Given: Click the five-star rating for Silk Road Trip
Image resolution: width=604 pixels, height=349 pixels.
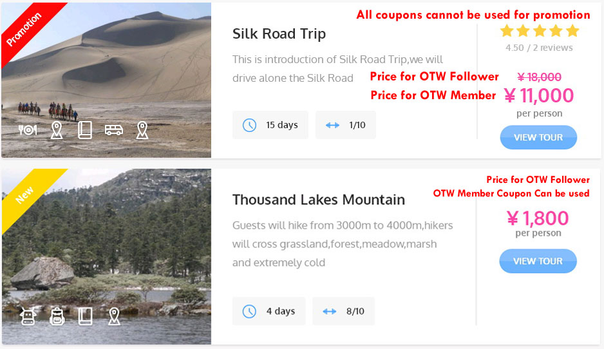Looking at the screenshot, I should pyautogui.click(x=539, y=31).
